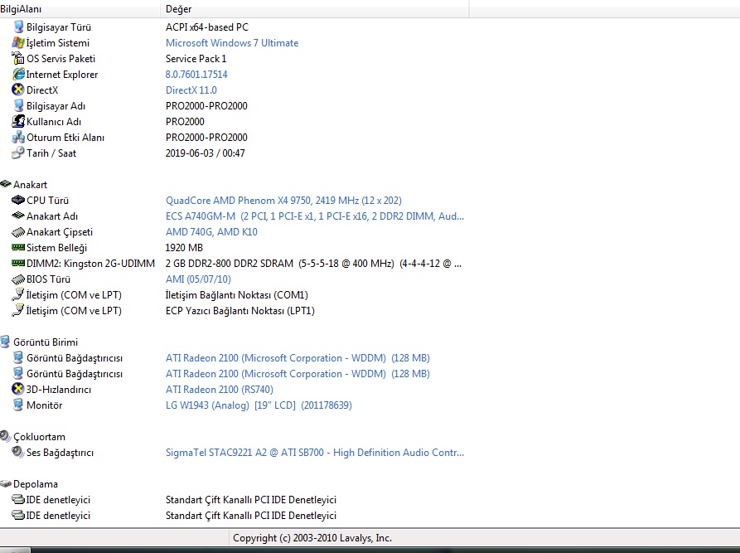Click the CPU Türü chip icon

point(18,201)
